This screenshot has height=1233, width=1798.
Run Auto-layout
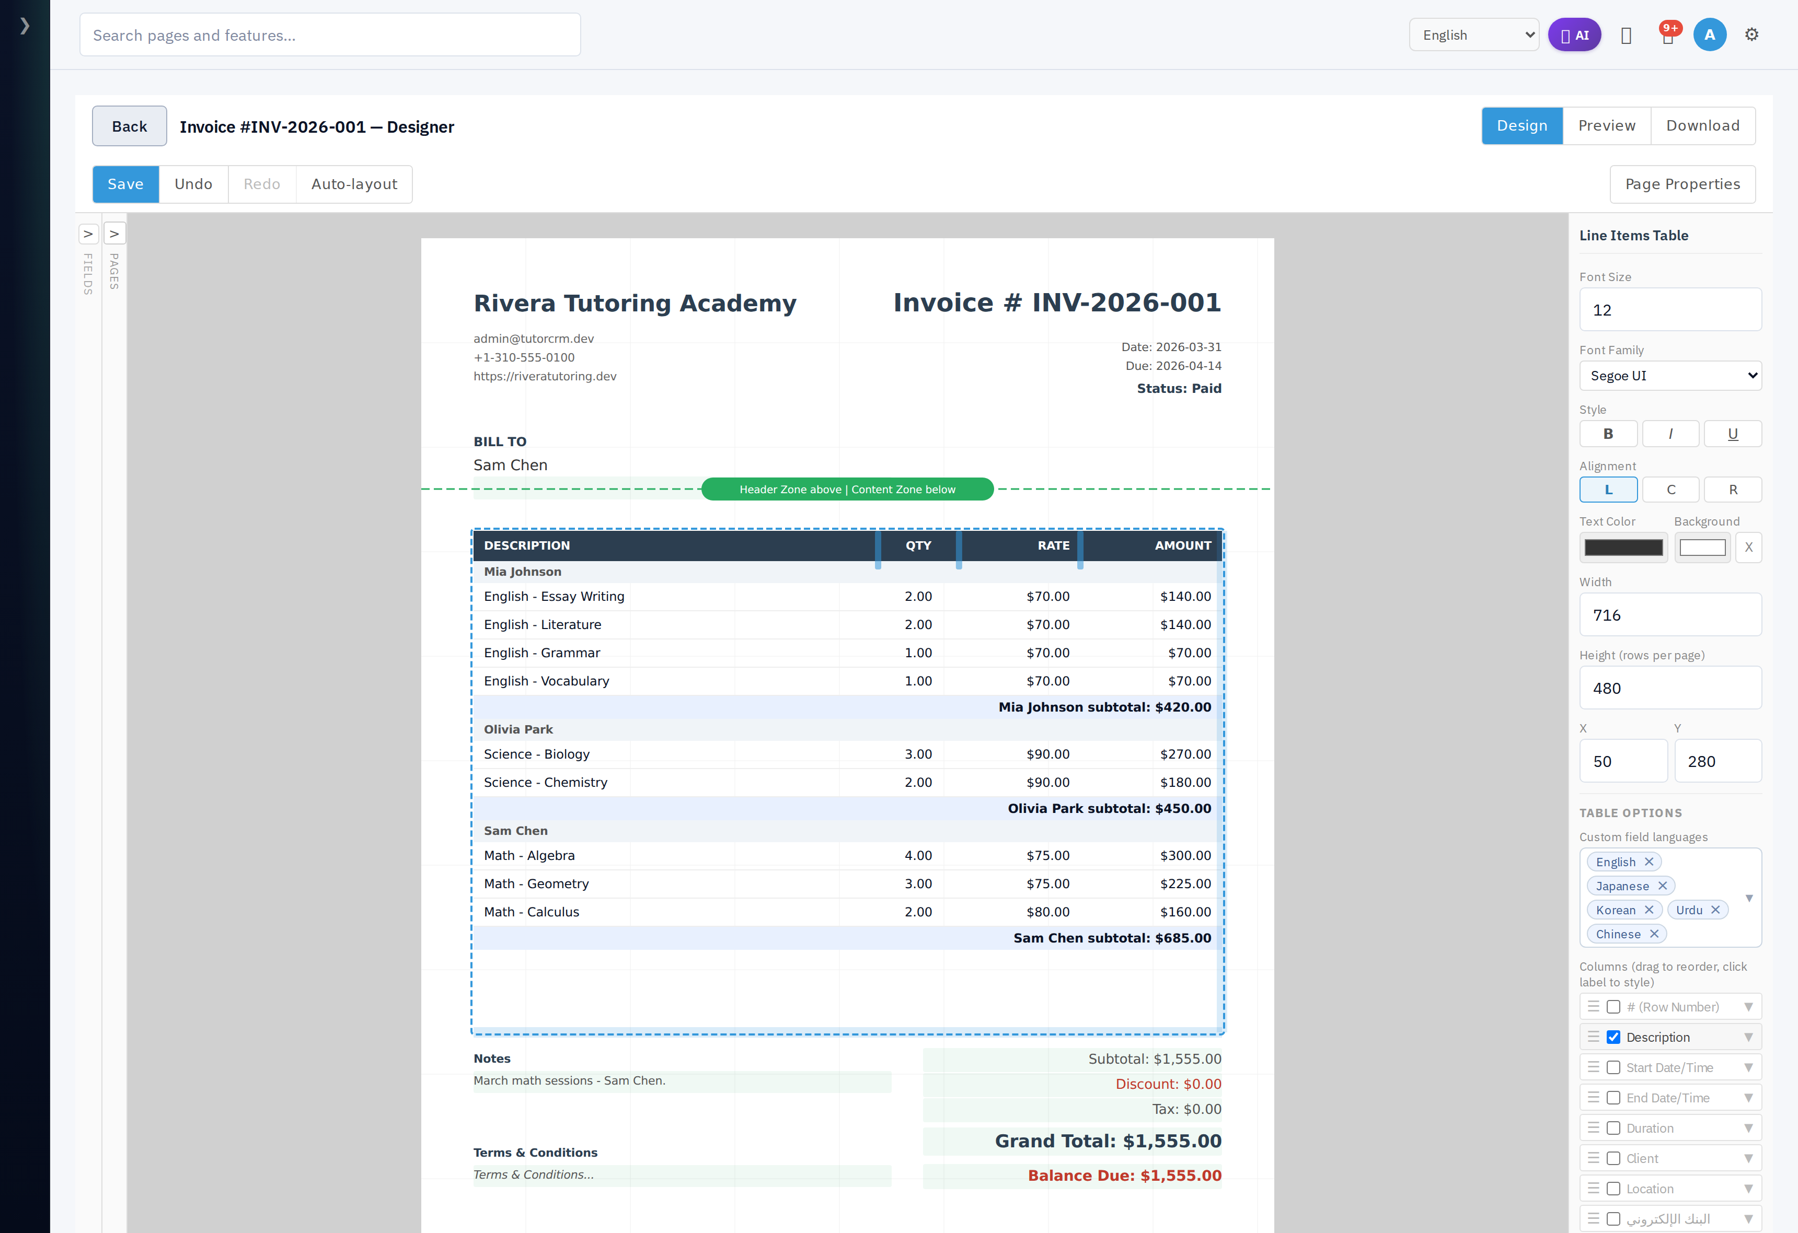[x=354, y=184]
